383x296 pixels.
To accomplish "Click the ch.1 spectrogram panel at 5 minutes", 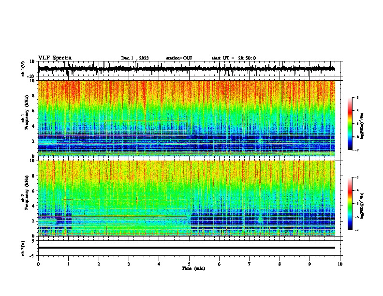I will [x=189, y=118].
